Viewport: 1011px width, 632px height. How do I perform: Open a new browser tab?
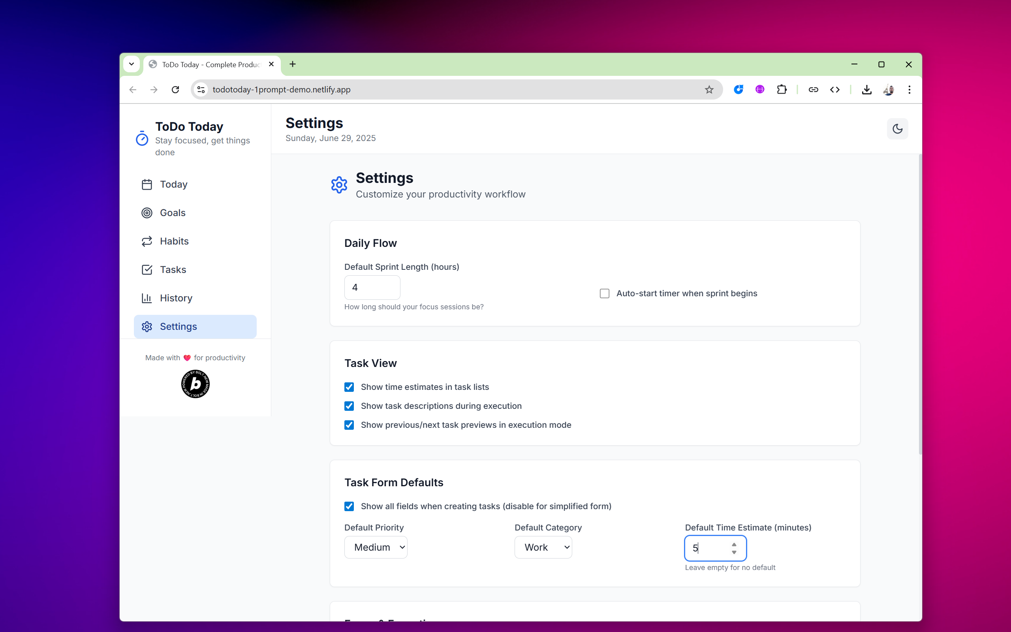(x=292, y=64)
